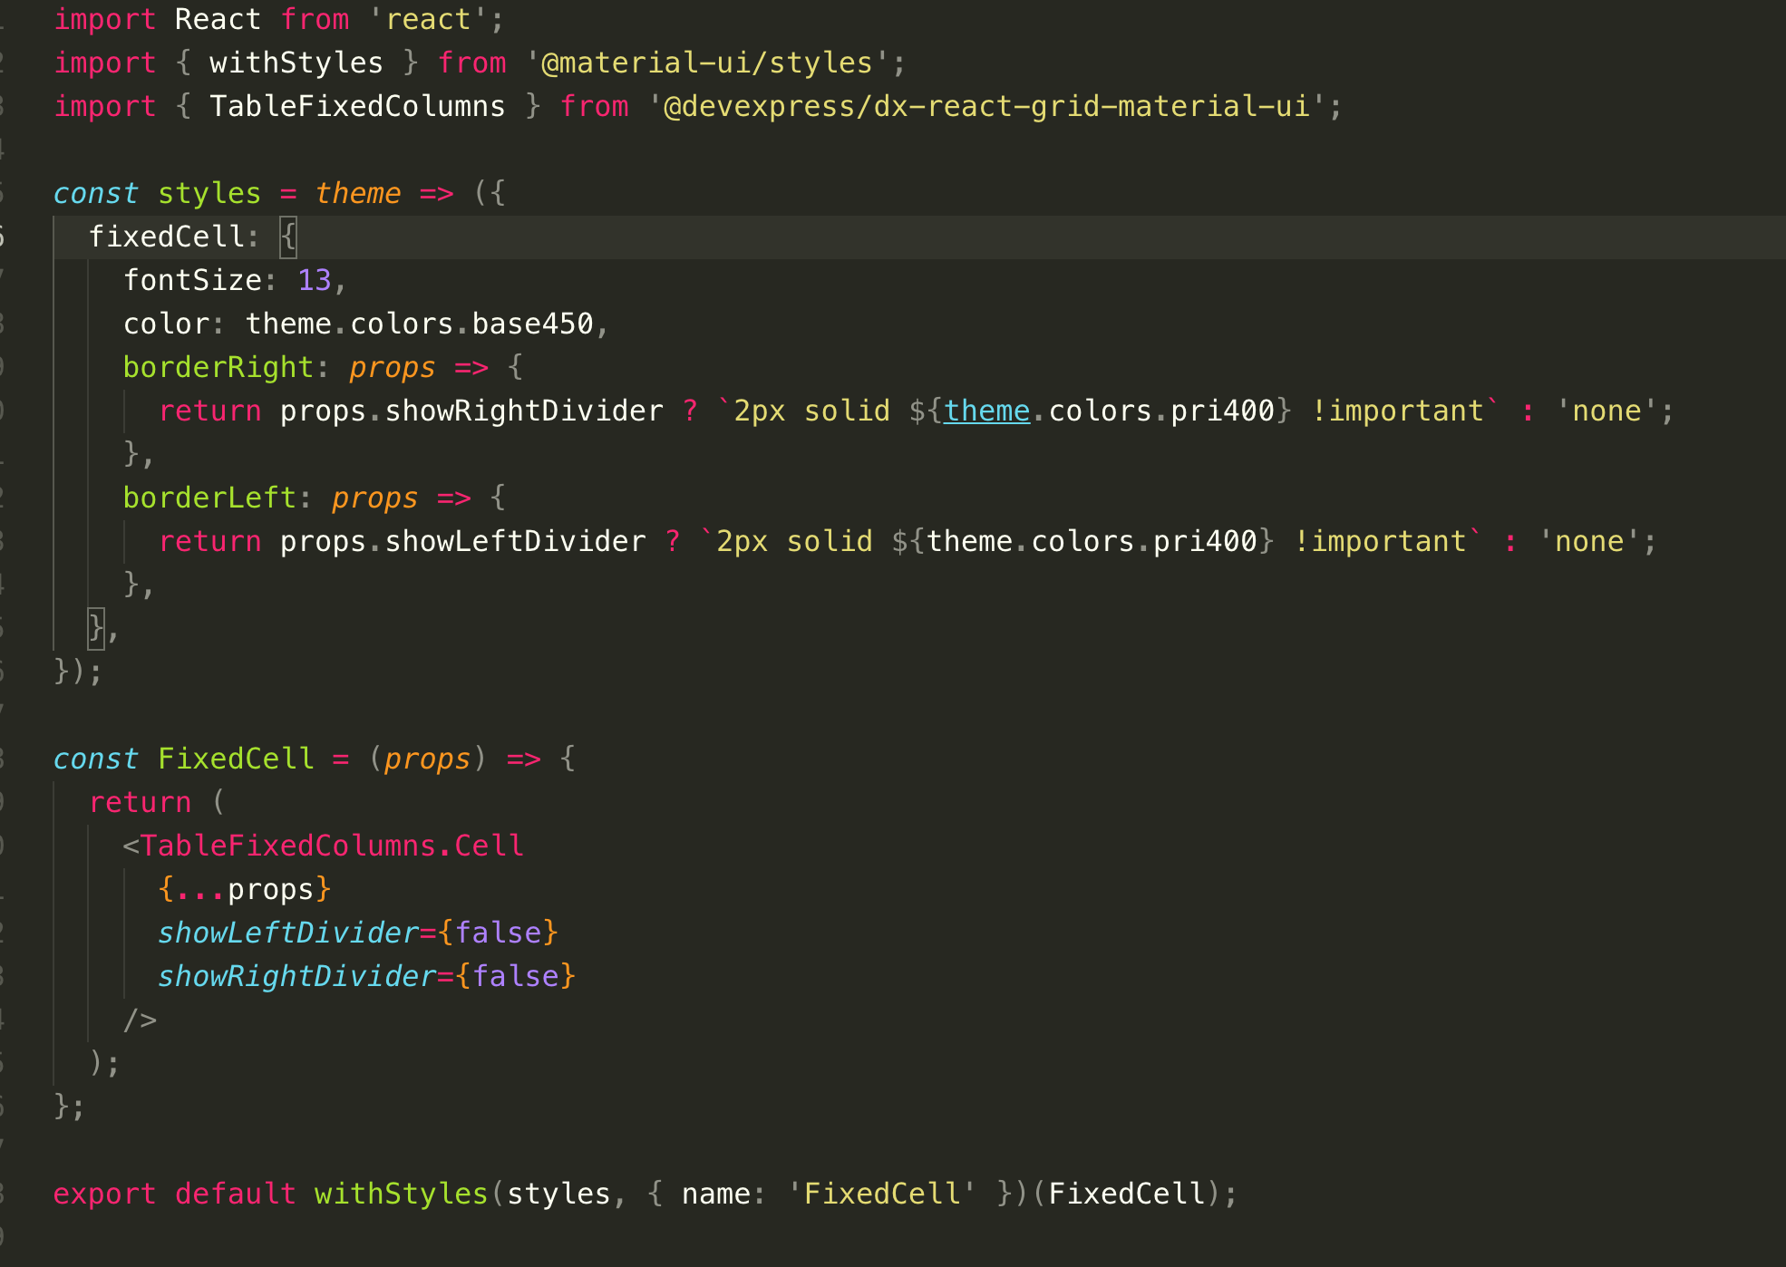Click the TableFixedColumns.Cell JSX tag
The width and height of the screenshot is (1786, 1267).
tap(325, 846)
